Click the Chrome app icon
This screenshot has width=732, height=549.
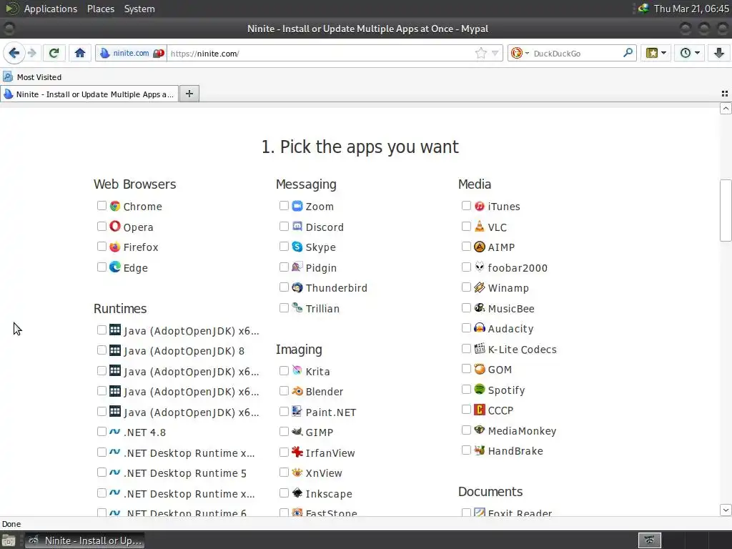click(x=115, y=206)
